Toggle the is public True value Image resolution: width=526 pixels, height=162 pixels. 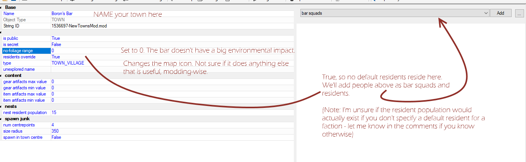click(56, 38)
